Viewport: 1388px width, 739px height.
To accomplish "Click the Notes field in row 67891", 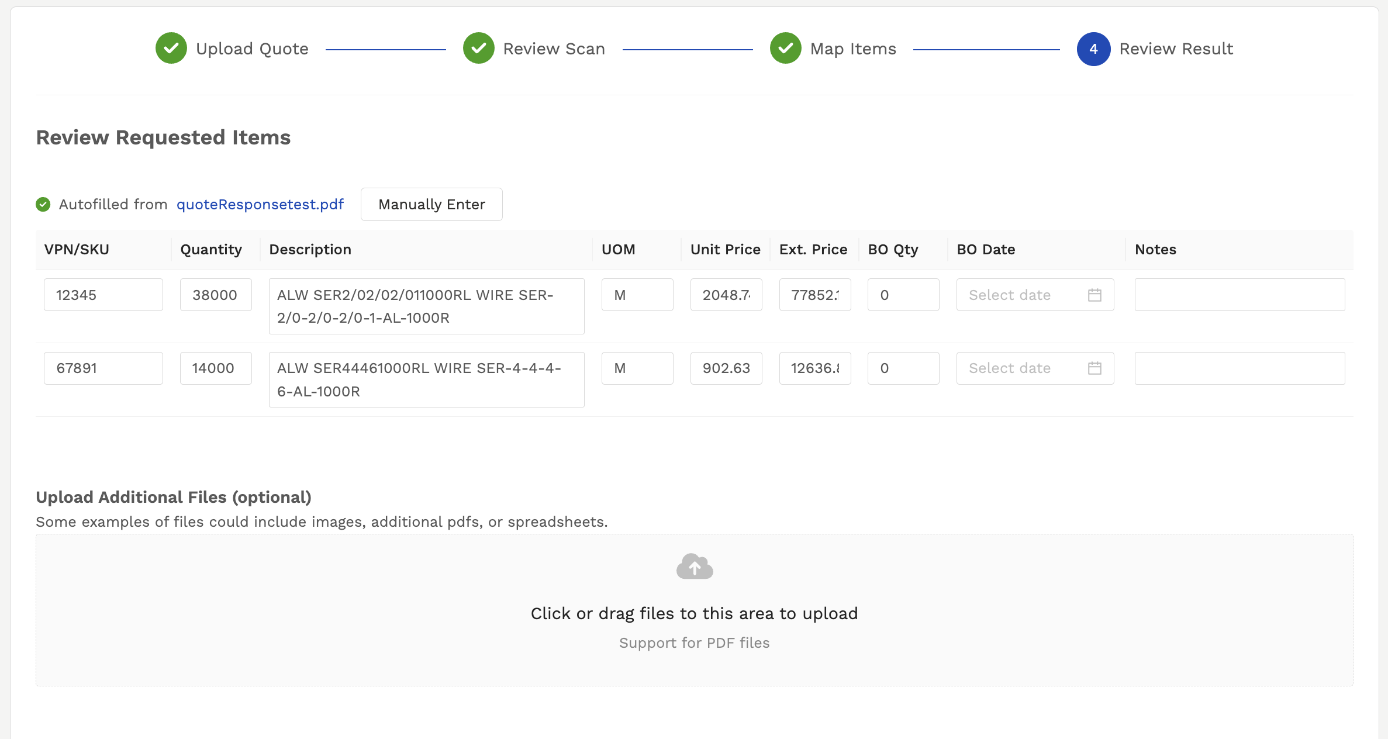I will pyautogui.click(x=1239, y=368).
